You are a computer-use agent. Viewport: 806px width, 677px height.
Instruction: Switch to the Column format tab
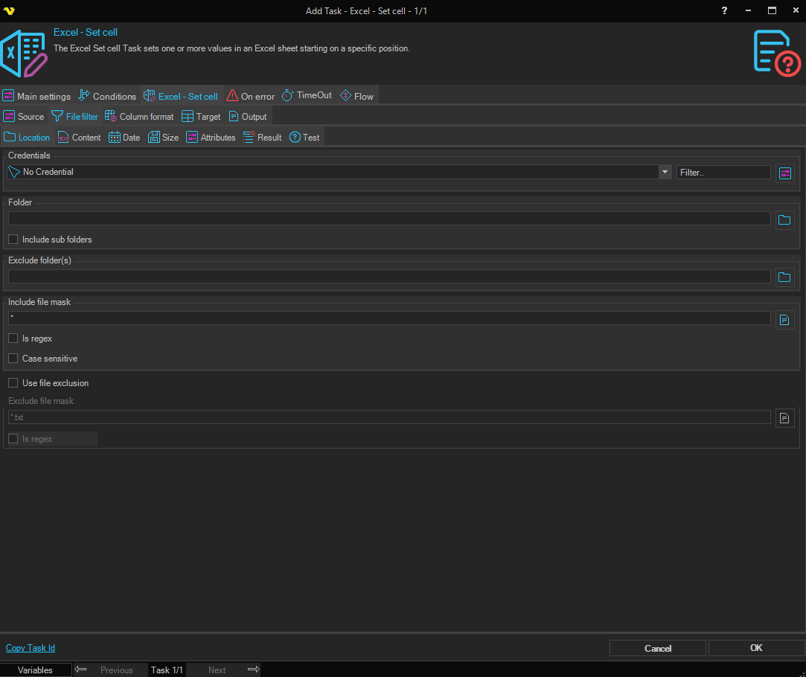click(139, 117)
